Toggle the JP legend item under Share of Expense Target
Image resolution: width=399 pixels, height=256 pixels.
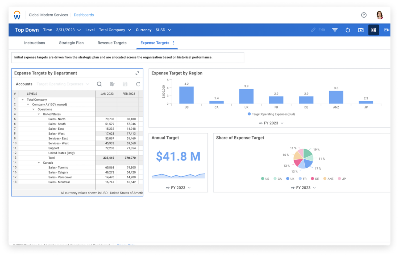(x=342, y=179)
